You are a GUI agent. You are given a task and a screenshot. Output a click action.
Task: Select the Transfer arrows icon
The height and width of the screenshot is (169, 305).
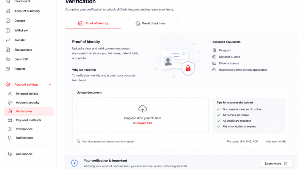(x=8, y=40)
